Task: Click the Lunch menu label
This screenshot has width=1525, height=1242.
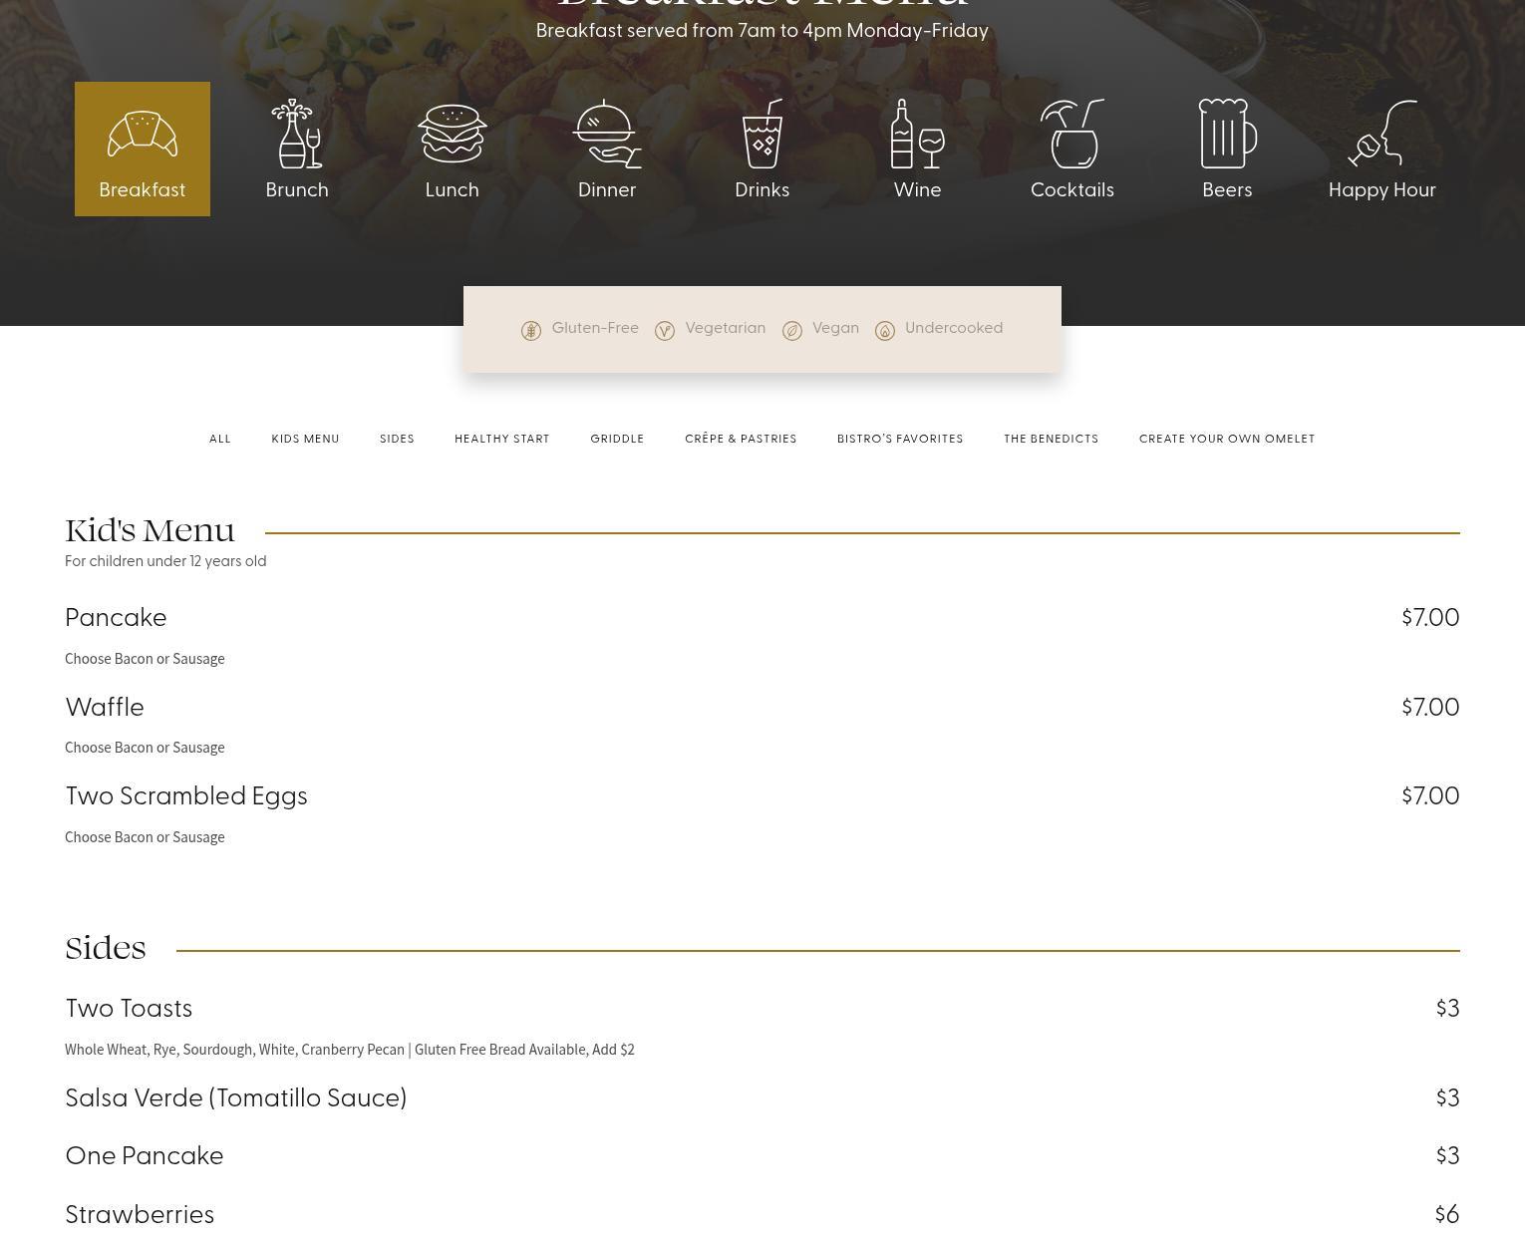Action: [453, 190]
